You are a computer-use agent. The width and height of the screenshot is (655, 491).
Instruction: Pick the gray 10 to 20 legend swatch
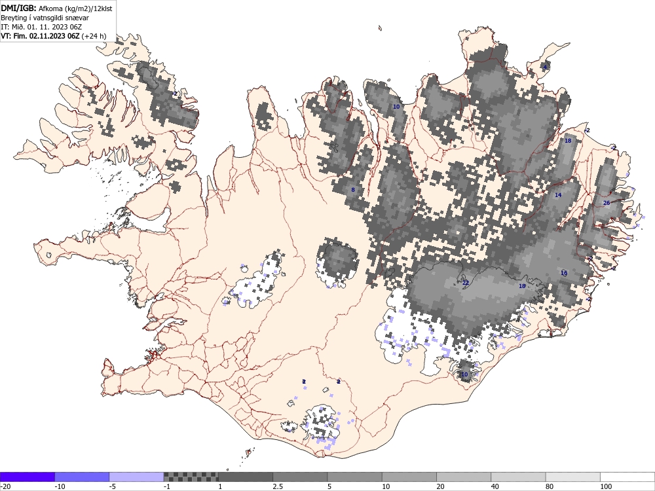(x=409, y=477)
